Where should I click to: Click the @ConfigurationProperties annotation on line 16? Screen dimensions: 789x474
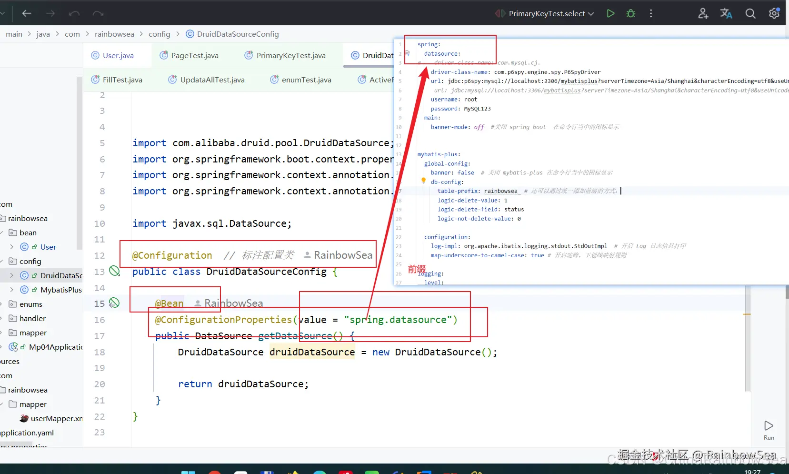(x=223, y=320)
